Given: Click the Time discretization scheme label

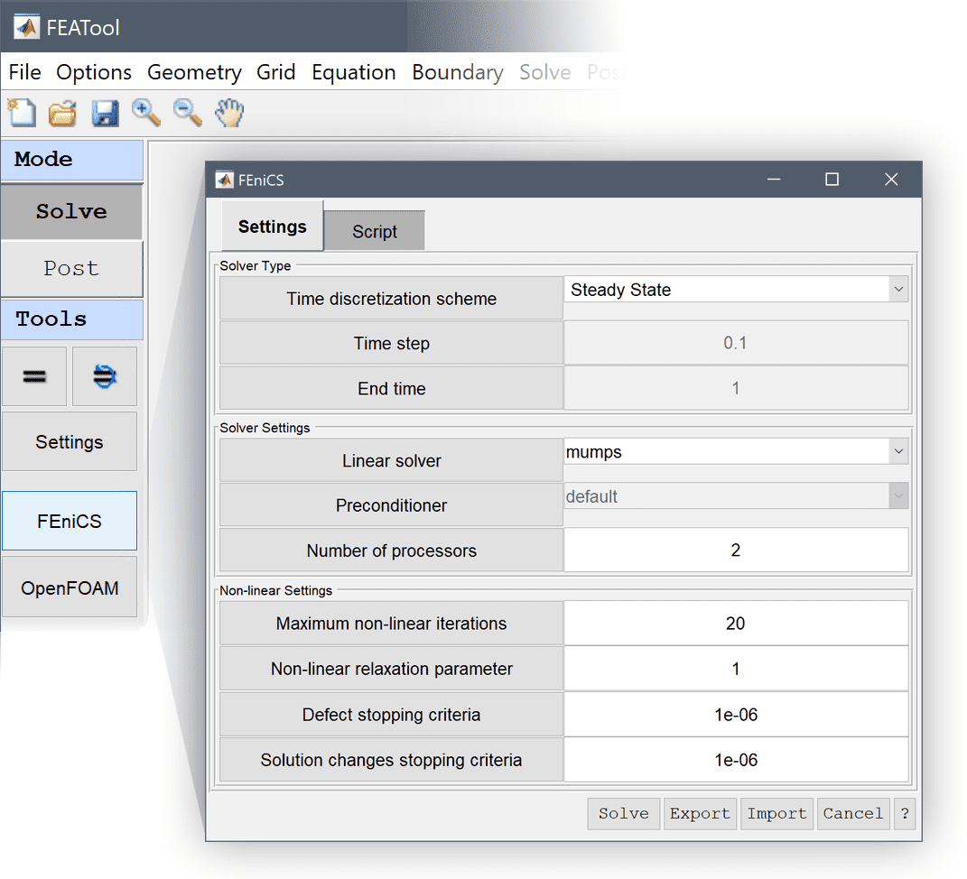Looking at the screenshot, I should 392,299.
